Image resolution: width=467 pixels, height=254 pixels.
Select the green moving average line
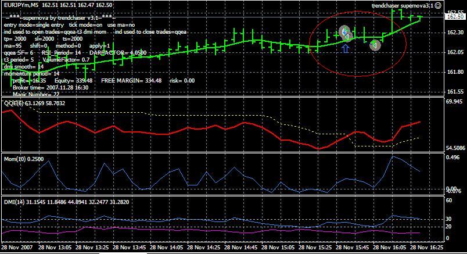209,49
